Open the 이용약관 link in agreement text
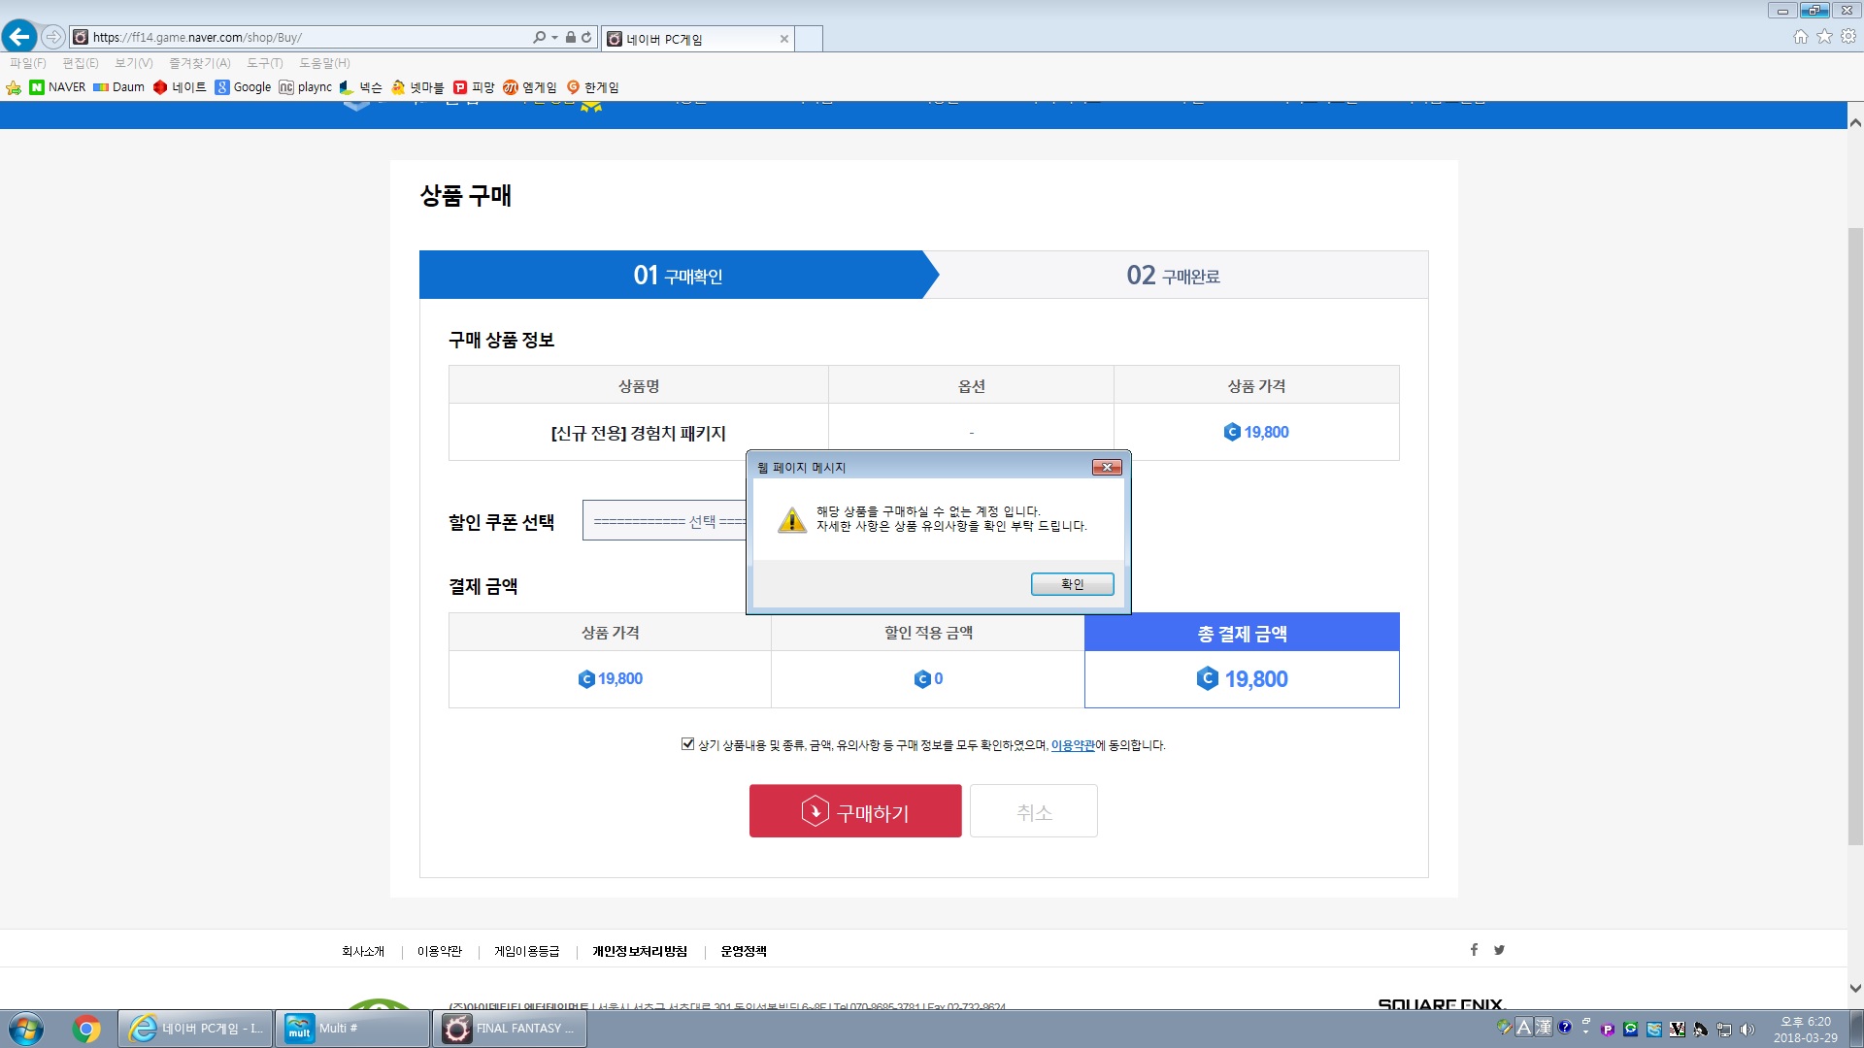This screenshot has height=1048, width=1864. pyautogui.click(x=1073, y=745)
